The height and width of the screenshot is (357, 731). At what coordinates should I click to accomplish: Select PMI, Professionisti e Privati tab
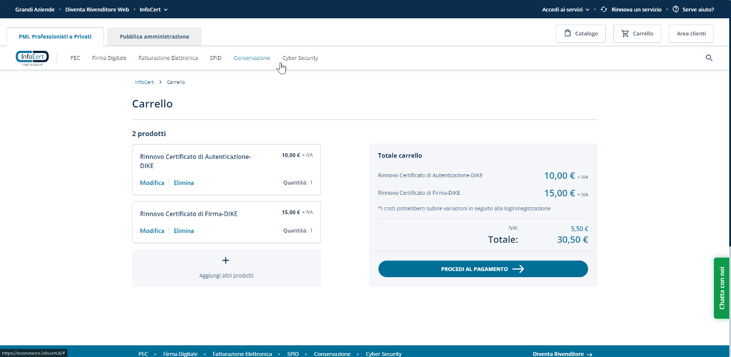point(55,37)
